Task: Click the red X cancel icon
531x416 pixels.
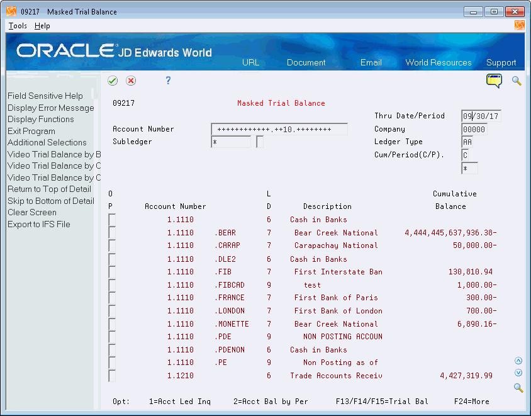Action: (131, 81)
